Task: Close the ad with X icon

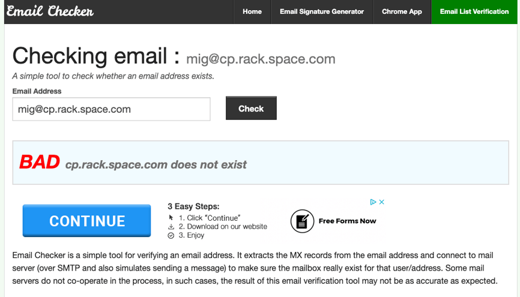Action: (382, 202)
